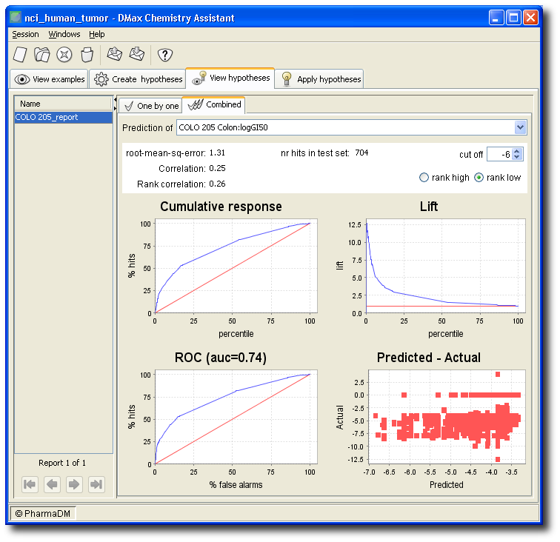Click the trash bin delete icon
This screenshot has height=542, width=560.
87,54
